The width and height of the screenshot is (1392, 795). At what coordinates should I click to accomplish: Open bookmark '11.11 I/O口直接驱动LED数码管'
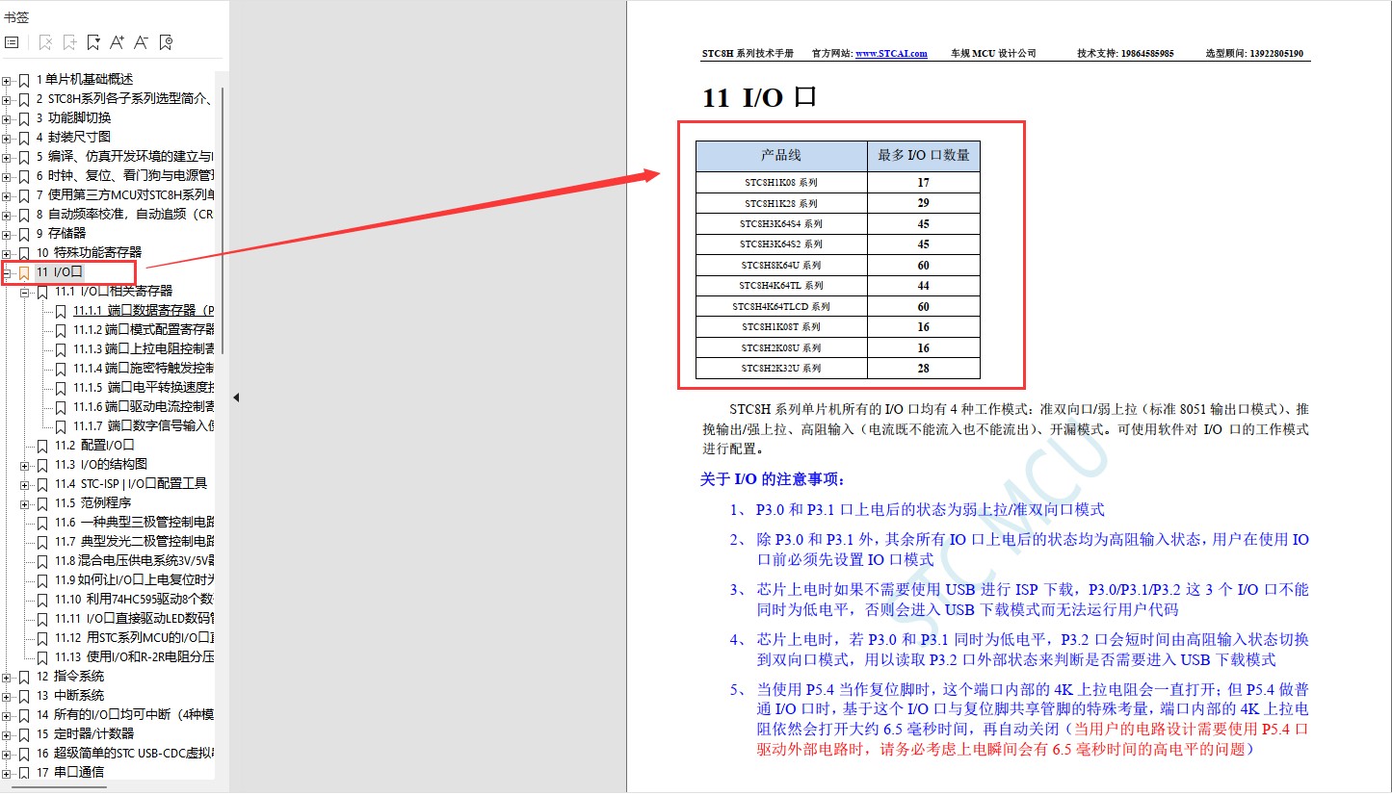(x=134, y=619)
